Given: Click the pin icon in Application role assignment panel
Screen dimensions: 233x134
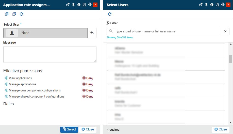Looking at the screenshot, I should [73, 5].
